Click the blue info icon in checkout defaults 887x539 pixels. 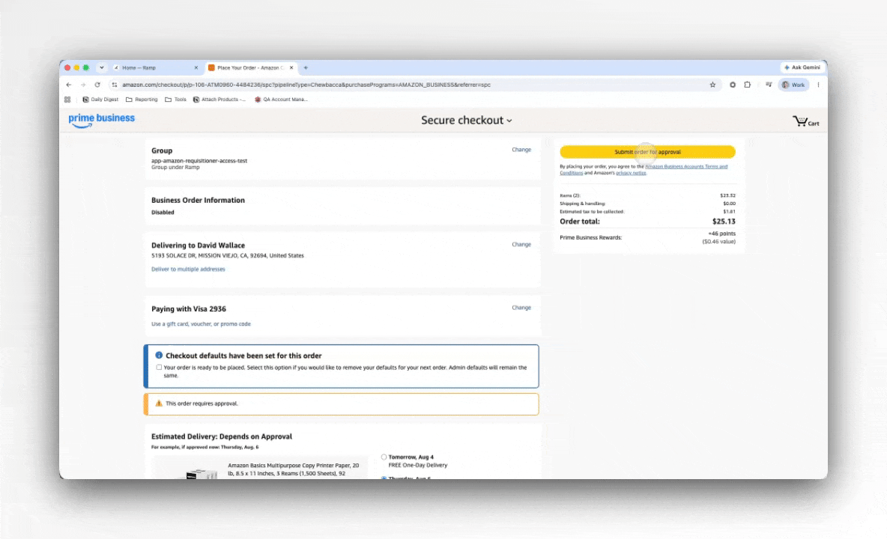[x=159, y=356]
